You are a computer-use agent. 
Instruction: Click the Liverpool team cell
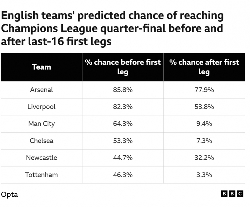pos(42,107)
